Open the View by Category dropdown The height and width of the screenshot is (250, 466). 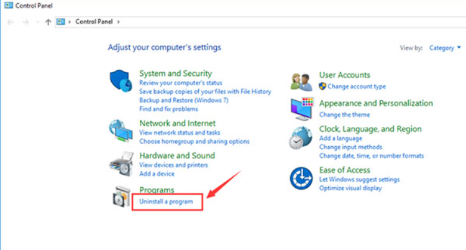tap(445, 48)
